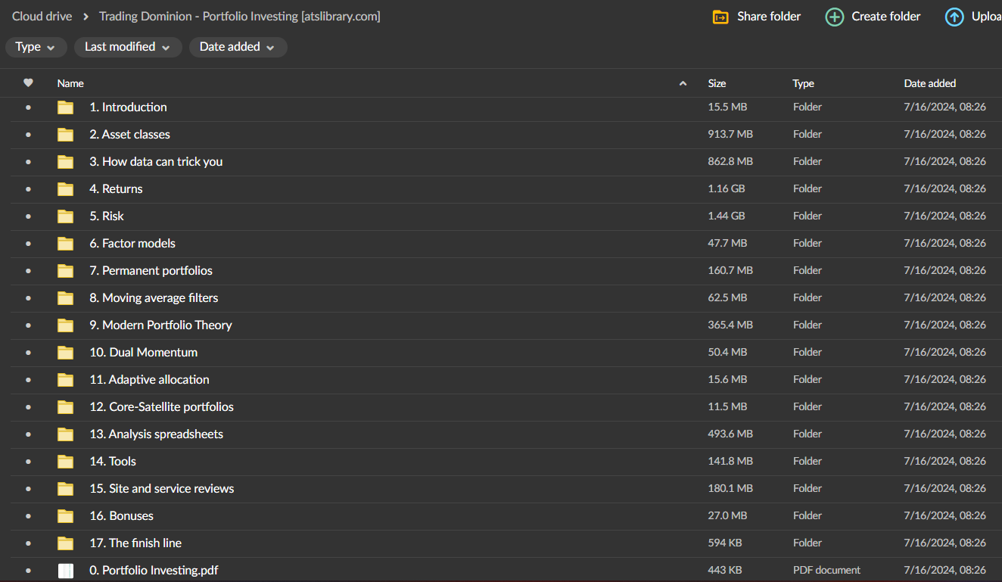The height and width of the screenshot is (582, 1002).
Task: Toggle favorite for 10. Dual Momentum
Action: (28, 352)
